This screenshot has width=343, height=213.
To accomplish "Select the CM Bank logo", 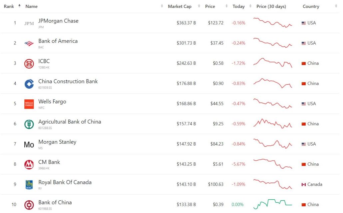I will pyautogui.click(x=29, y=164).
